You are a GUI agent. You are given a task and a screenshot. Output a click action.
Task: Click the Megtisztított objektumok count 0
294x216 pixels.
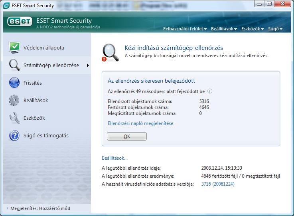click(200, 113)
